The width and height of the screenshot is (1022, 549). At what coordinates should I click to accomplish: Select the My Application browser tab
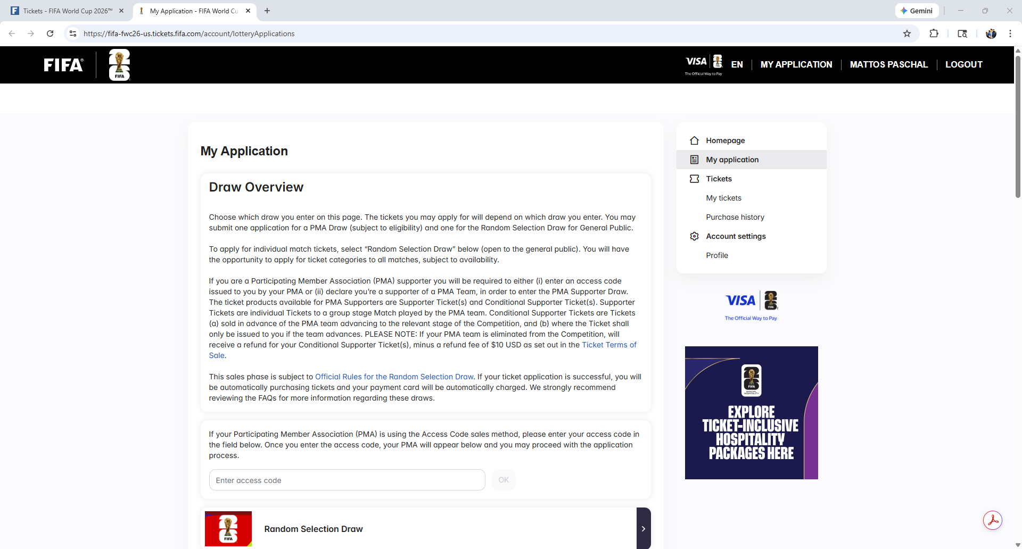[194, 11]
